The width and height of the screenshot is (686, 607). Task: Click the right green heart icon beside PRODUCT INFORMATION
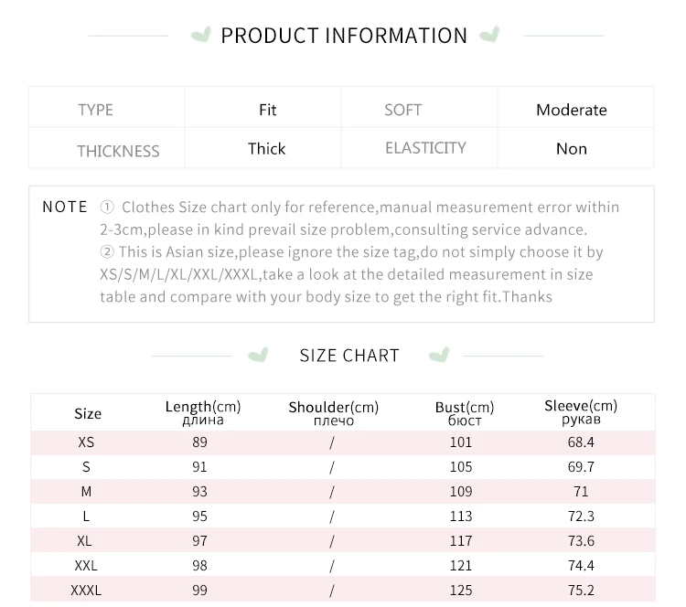click(489, 35)
